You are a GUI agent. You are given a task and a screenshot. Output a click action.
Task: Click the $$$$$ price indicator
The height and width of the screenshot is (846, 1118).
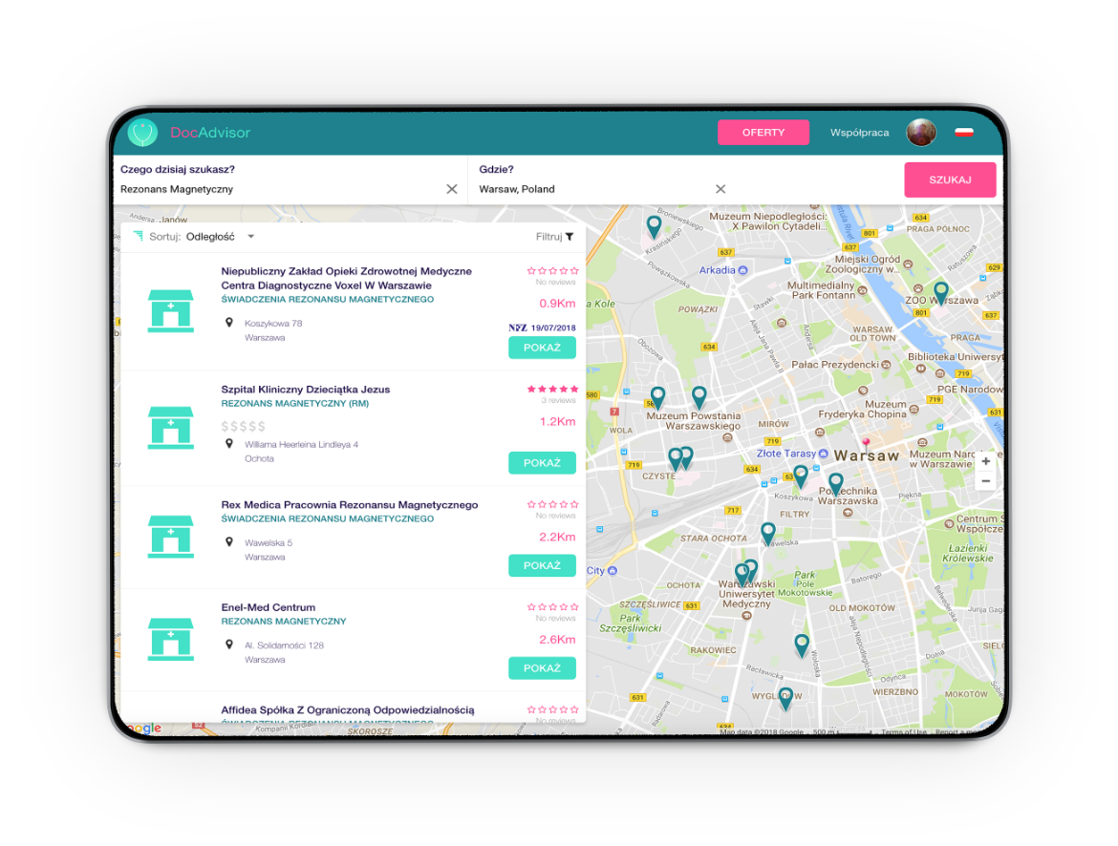coord(243,426)
